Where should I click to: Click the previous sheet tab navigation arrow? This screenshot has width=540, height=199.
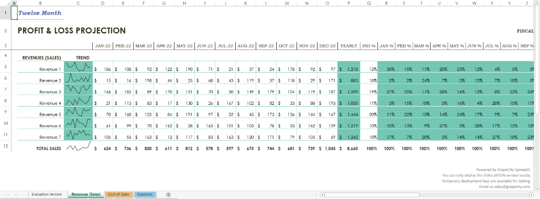click(x=8, y=195)
